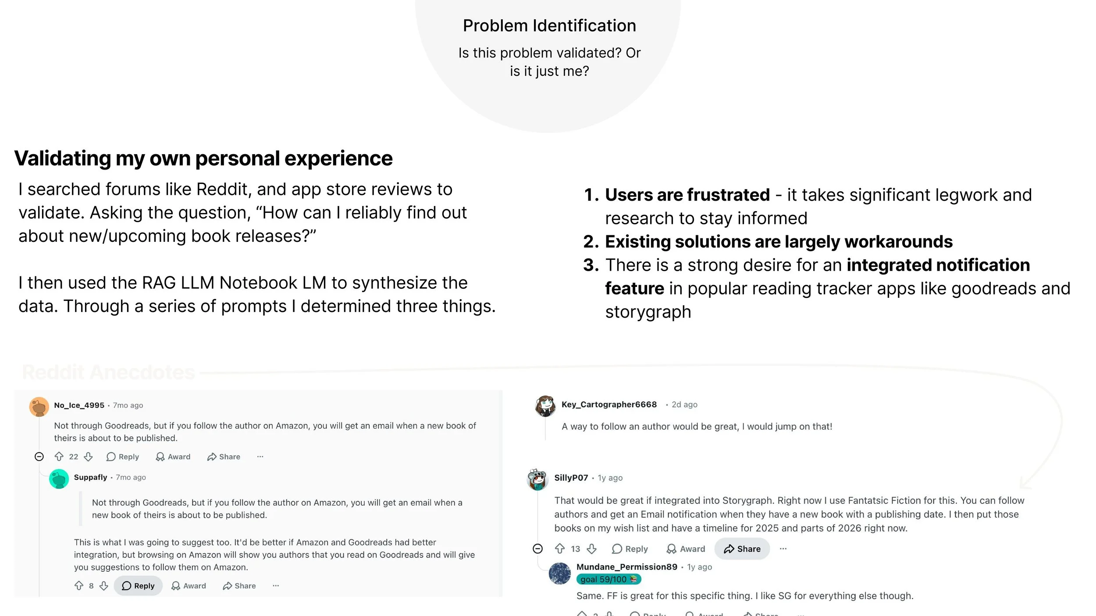Collapse the No_Ice_4995 comment thread
1096x616 pixels.
click(x=39, y=457)
